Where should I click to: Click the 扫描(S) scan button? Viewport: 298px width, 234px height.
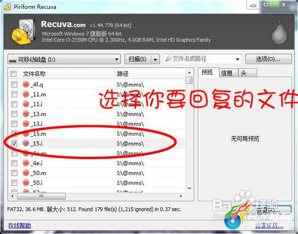click(x=138, y=59)
